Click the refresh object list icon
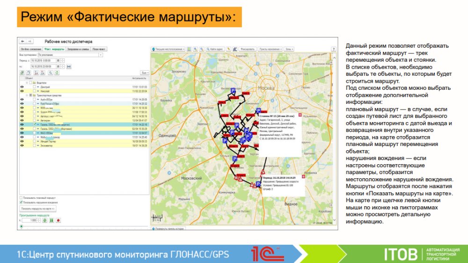Viewport: 468px width, 263px height. point(57,73)
